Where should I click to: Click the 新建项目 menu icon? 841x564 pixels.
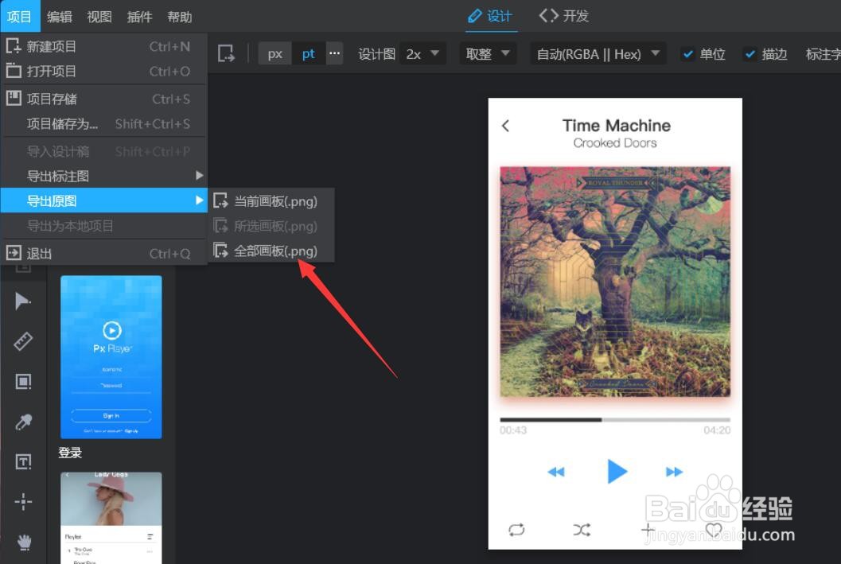coord(14,46)
